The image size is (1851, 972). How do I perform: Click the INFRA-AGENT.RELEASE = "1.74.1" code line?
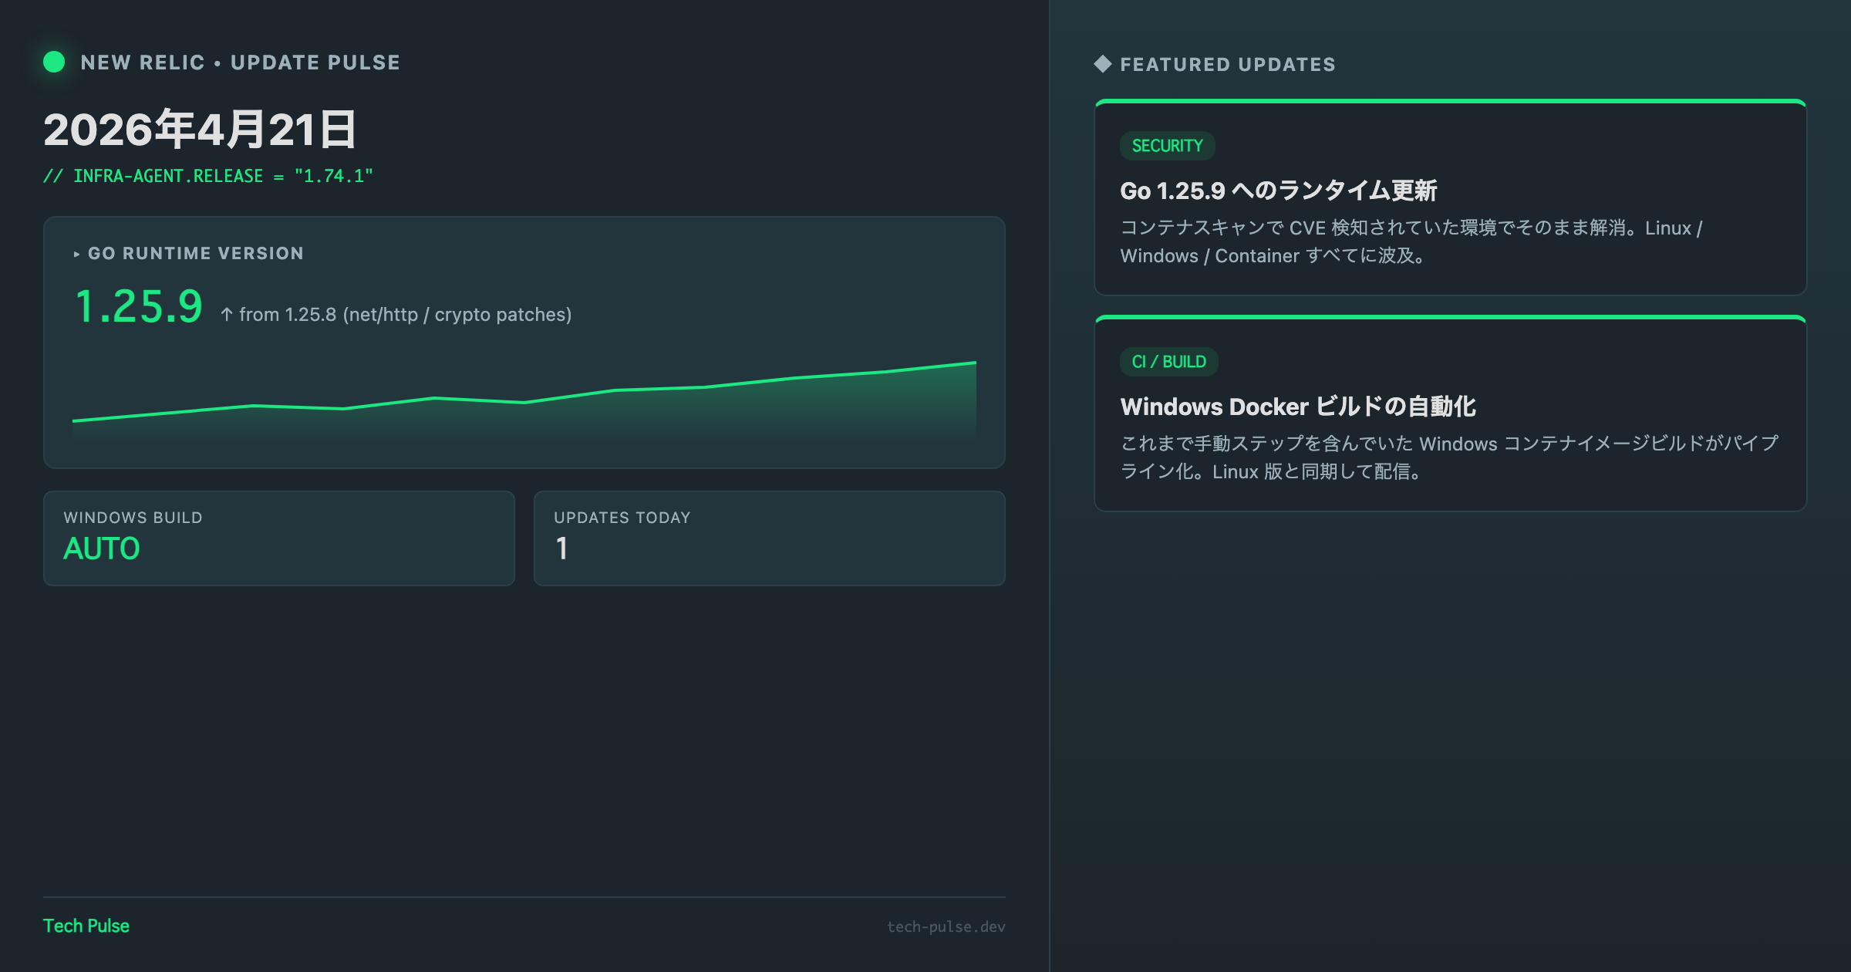tap(208, 176)
